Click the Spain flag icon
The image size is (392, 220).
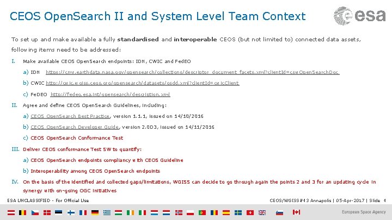click(x=226, y=212)
